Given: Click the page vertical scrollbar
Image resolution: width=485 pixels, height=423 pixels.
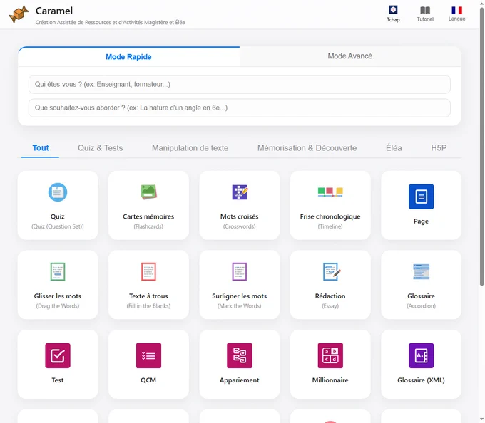Looking at the screenshot, I should point(482,147).
